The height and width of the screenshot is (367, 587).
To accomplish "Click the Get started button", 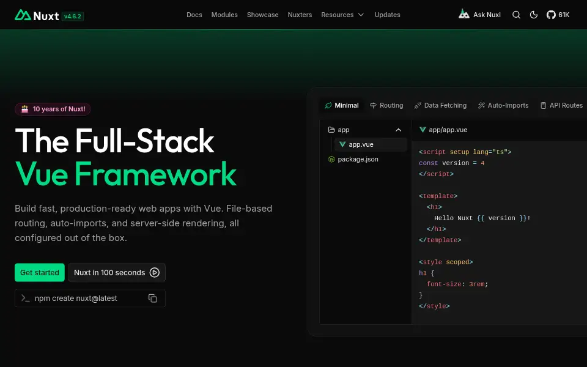I will pos(40,273).
